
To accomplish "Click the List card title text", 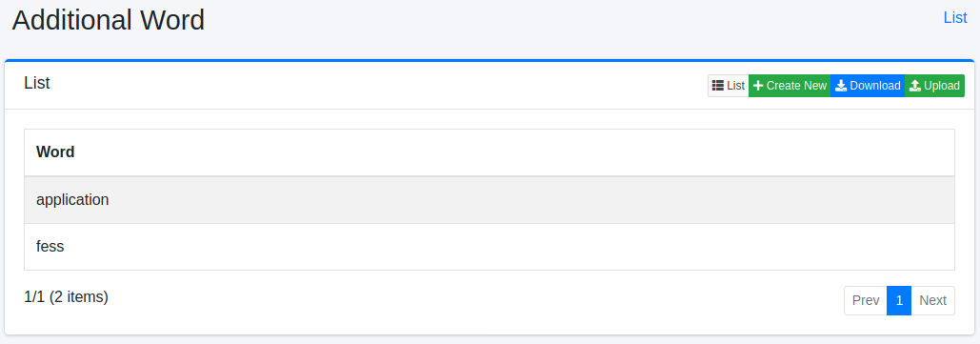I will pyautogui.click(x=37, y=83).
